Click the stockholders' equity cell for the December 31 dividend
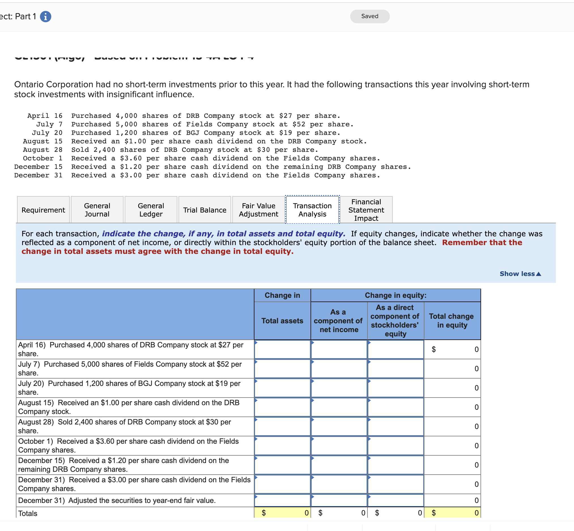 click(395, 484)
